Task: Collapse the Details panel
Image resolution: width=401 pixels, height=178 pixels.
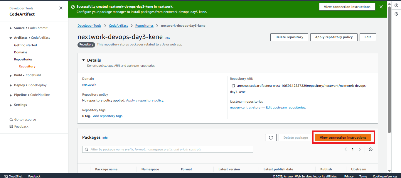Action: point(84,60)
